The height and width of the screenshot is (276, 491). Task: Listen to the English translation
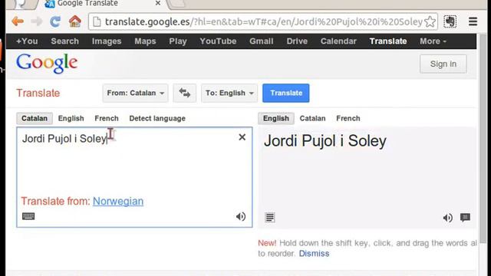pyautogui.click(x=448, y=218)
